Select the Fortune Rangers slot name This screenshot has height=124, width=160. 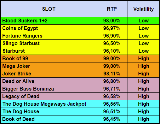pyautogui.click(x=22, y=36)
